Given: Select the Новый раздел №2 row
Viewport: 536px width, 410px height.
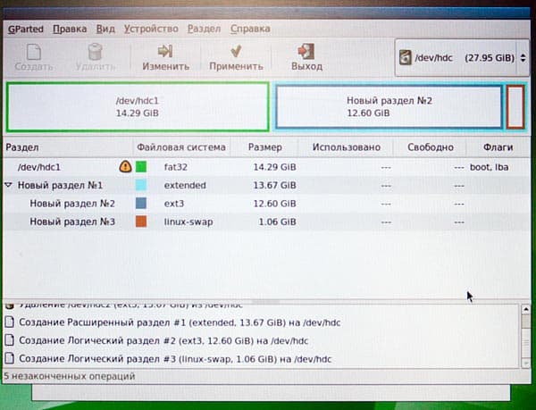Looking at the screenshot, I should tap(266, 204).
